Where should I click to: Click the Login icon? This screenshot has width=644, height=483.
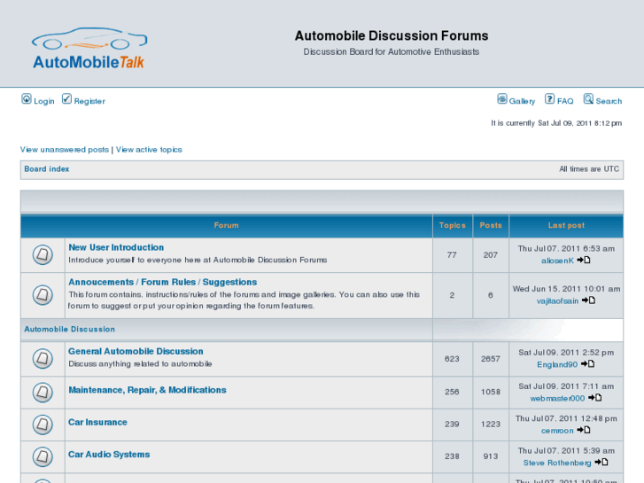[27, 99]
